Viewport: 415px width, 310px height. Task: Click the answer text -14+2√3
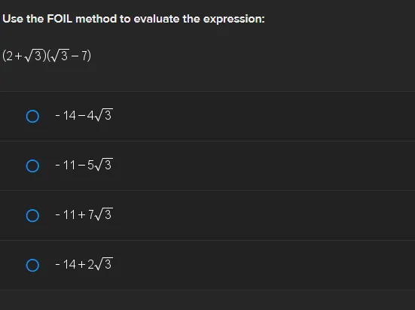84,264
